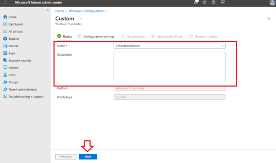Click the Dashboard icon in sidebar
This screenshot has height=163, width=276.
(x=5, y=24)
